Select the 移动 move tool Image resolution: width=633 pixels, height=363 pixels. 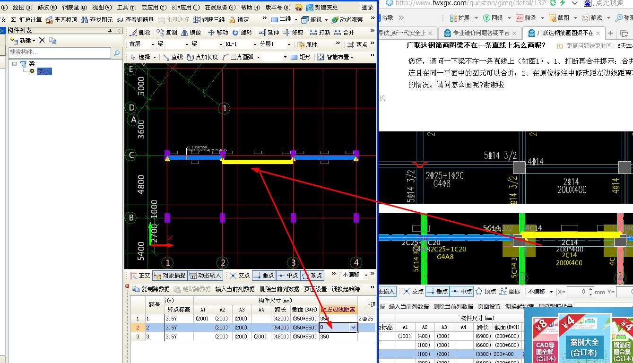point(218,33)
